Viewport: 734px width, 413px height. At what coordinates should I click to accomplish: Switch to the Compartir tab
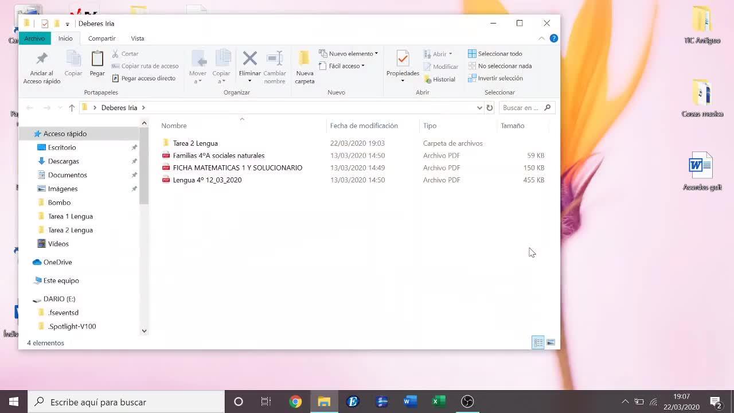click(x=102, y=38)
